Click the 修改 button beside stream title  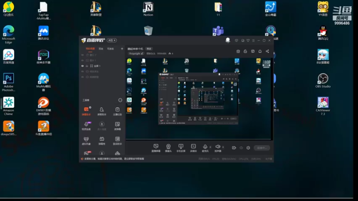pos(149,49)
